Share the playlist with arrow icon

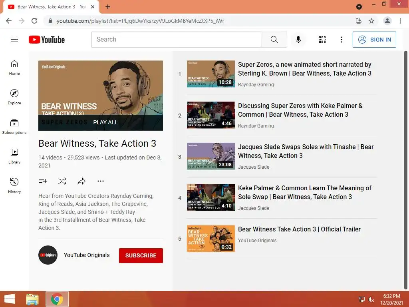(81, 181)
